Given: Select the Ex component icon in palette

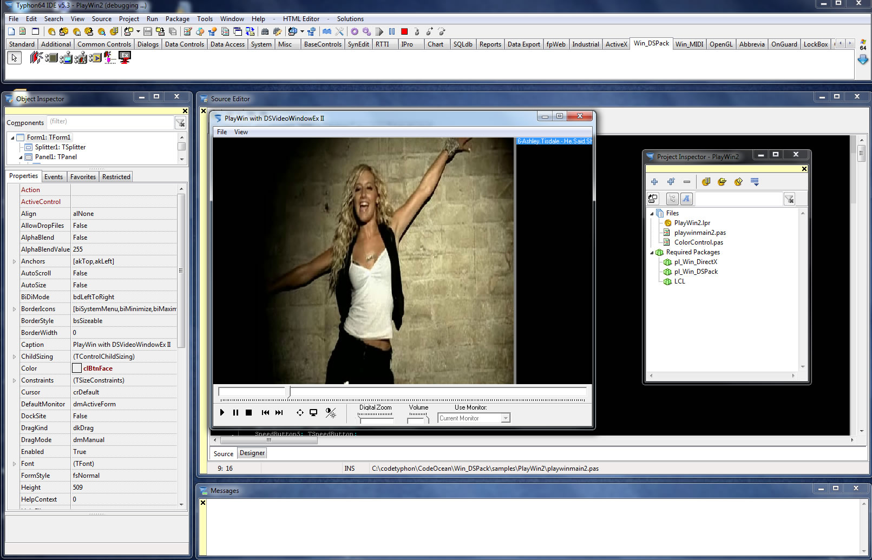Looking at the screenshot, I should 125,57.
